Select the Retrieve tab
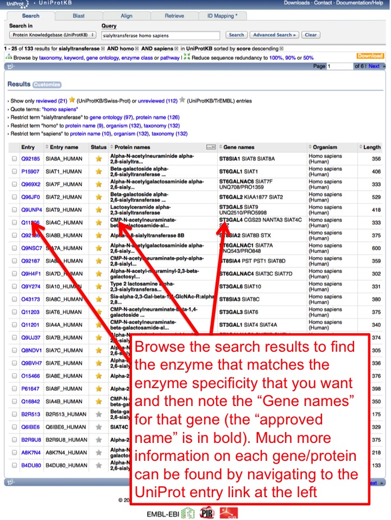The width and height of the screenshot is (391, 520). [174, 16]
